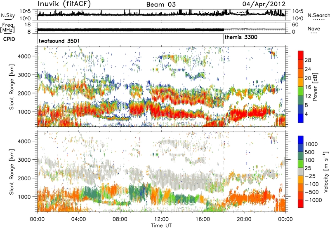Viewport: 330px width, 228px height.
Task: Click the sky noise trace in top panel
Action: point(161,14)
